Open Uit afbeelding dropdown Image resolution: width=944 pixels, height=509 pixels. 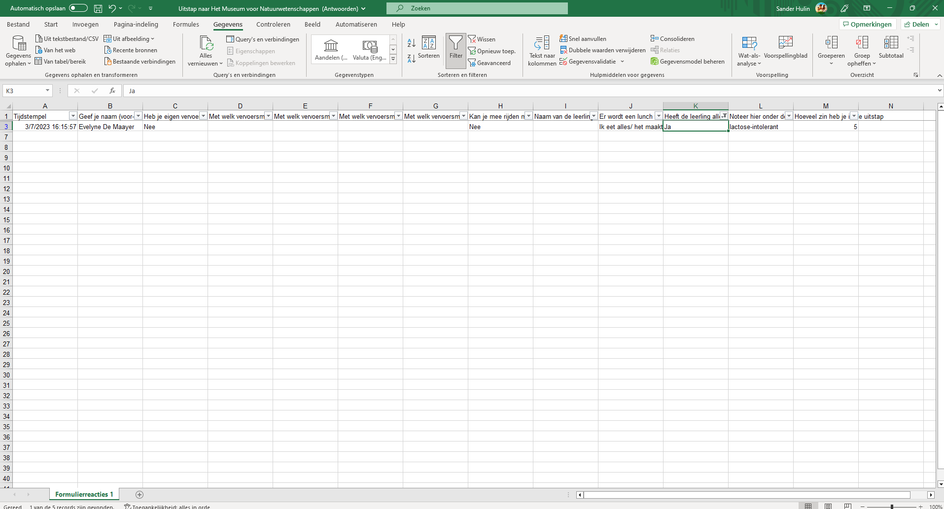[x=129, y=38]
